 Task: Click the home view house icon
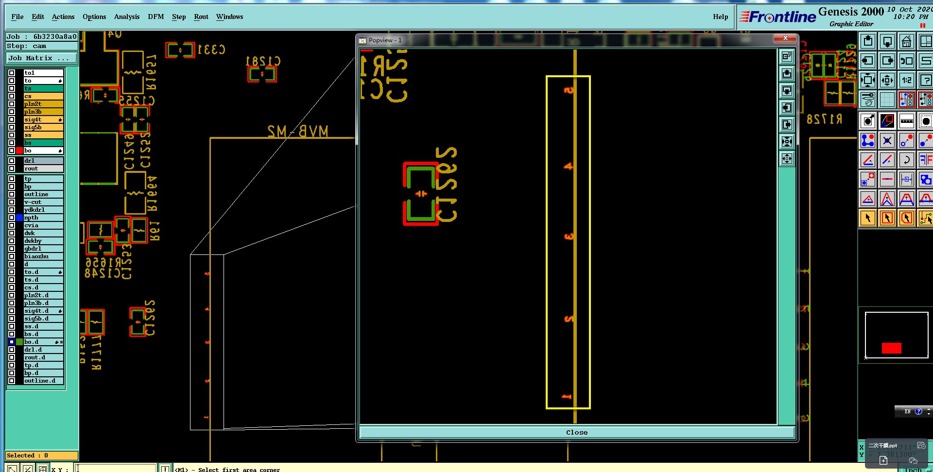[x=907, y=41]
